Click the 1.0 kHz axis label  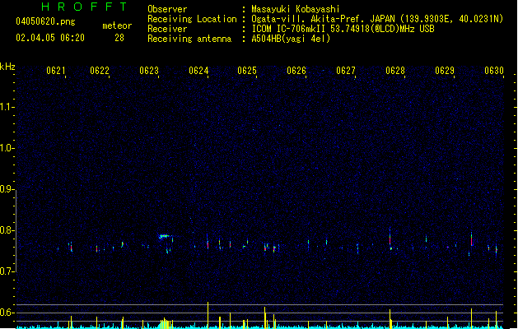point(7,148)
